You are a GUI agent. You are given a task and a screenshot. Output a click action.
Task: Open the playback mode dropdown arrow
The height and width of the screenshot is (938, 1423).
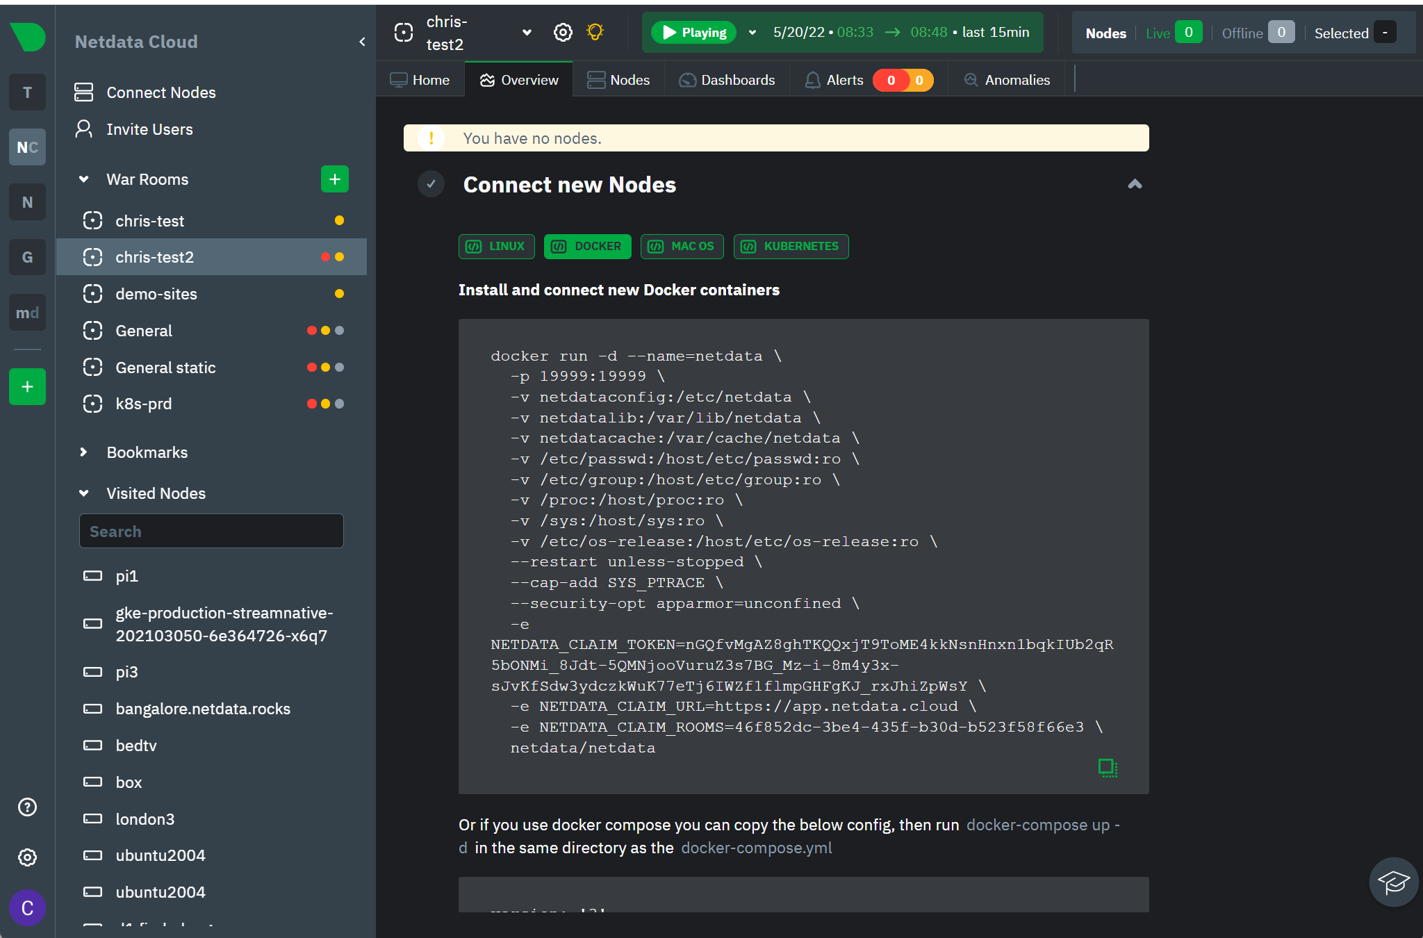(x=752, y=33)
